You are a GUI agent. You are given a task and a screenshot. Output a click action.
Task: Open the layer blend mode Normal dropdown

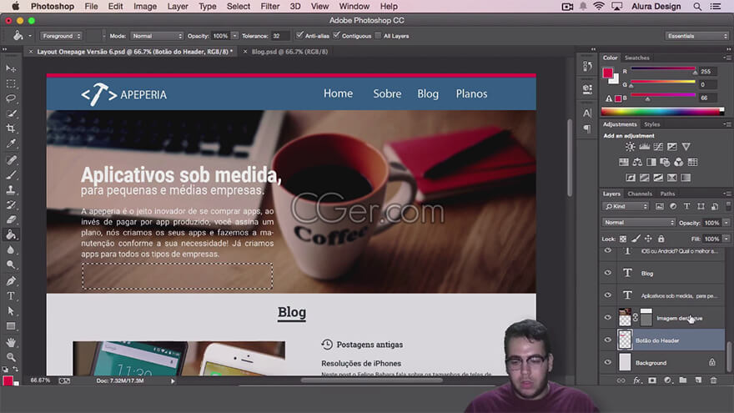pos(639,223)
